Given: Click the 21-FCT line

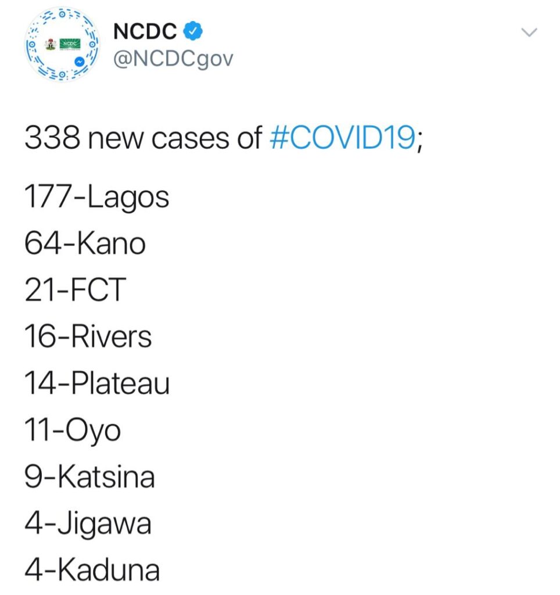Looking at the screenshot, I should pyautogui.click(x=75, y=290).
